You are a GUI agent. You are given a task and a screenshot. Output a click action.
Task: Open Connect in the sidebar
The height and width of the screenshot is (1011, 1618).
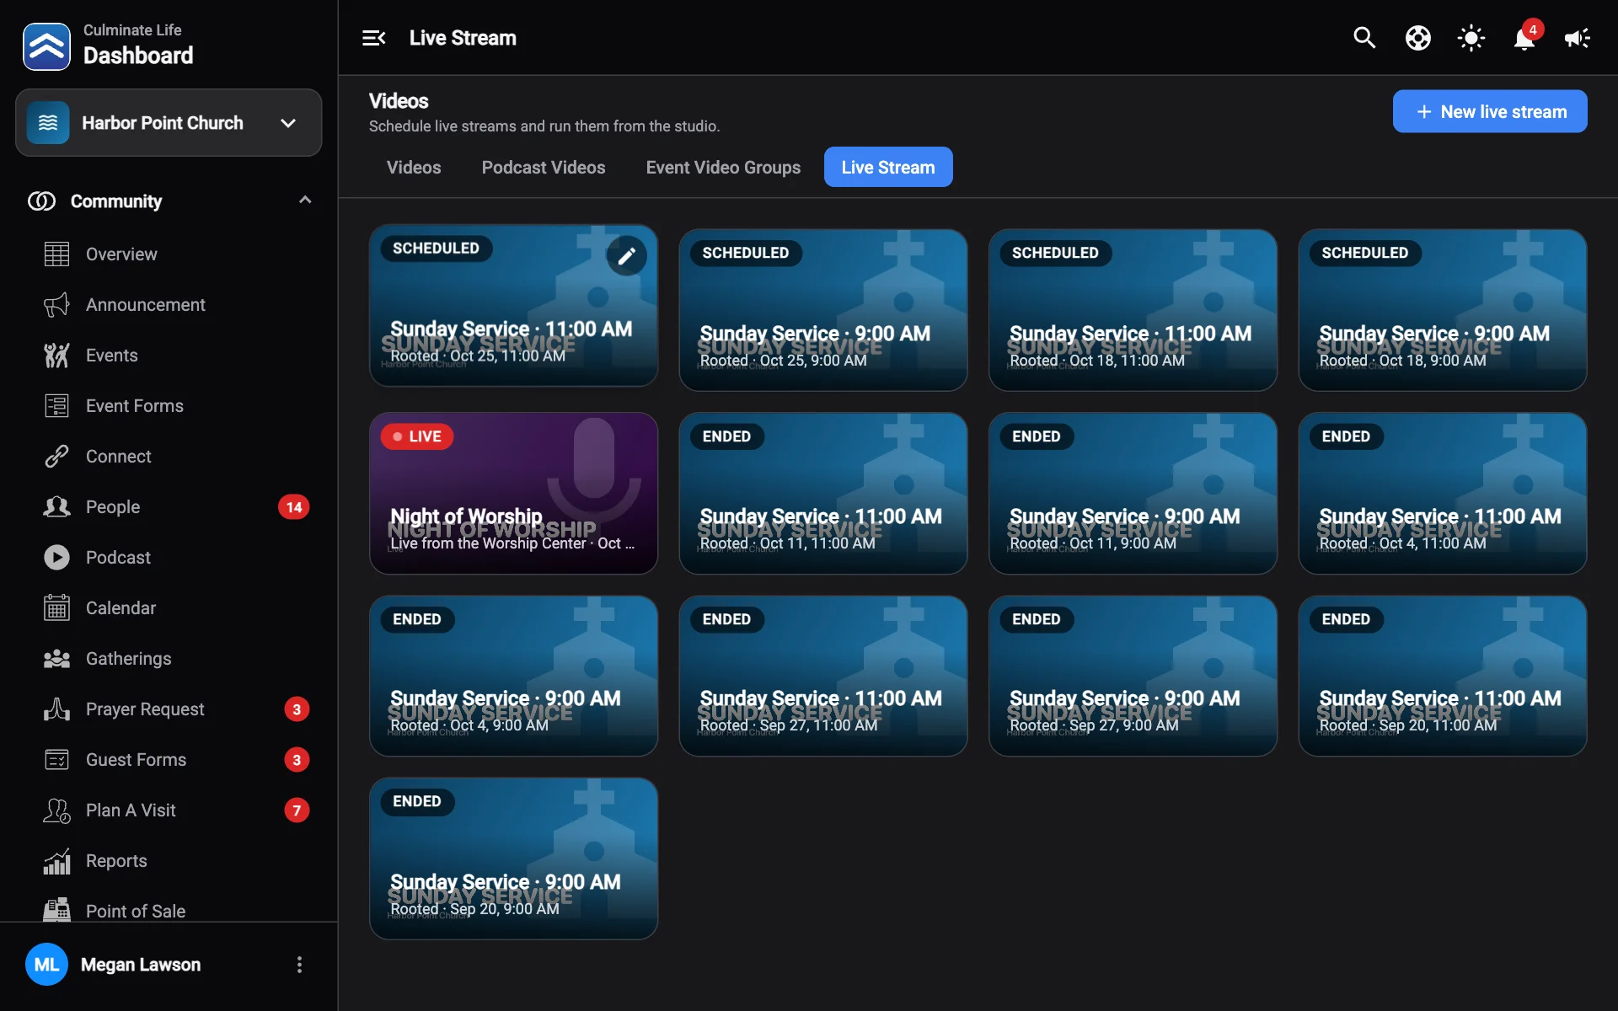pos(169,457)
